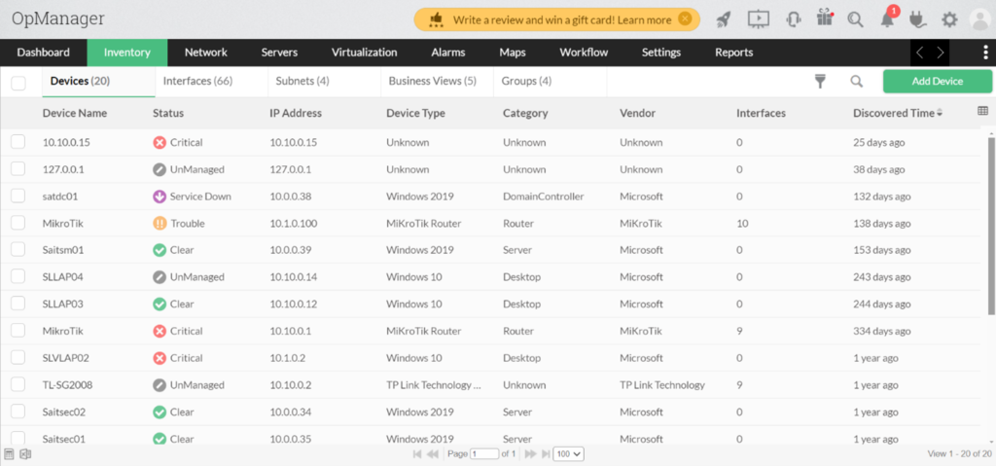The width and height of the screenshot is (996, 466).
Task: Open the gear settings icon
Action: 949,18
